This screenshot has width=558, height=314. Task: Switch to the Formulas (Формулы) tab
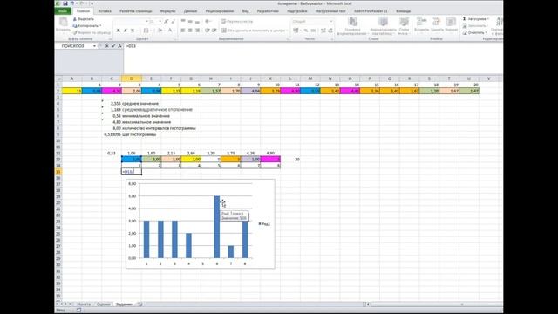pos(167,11)
